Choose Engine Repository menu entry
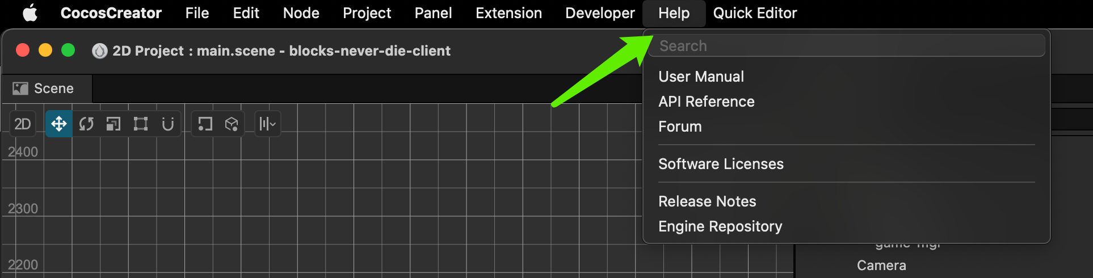 (720, 226)
